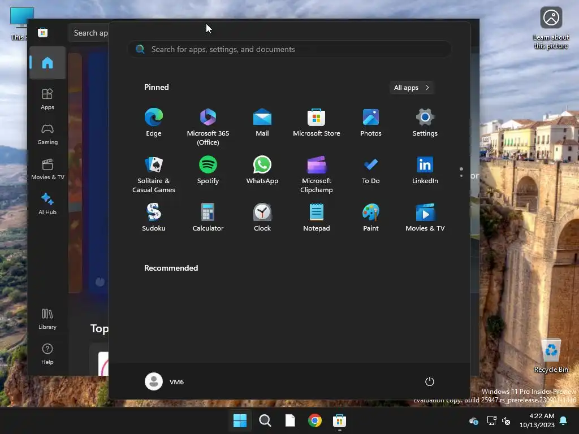Open the Calculator app
Screen dimensions: 579x434
[208, 218]
